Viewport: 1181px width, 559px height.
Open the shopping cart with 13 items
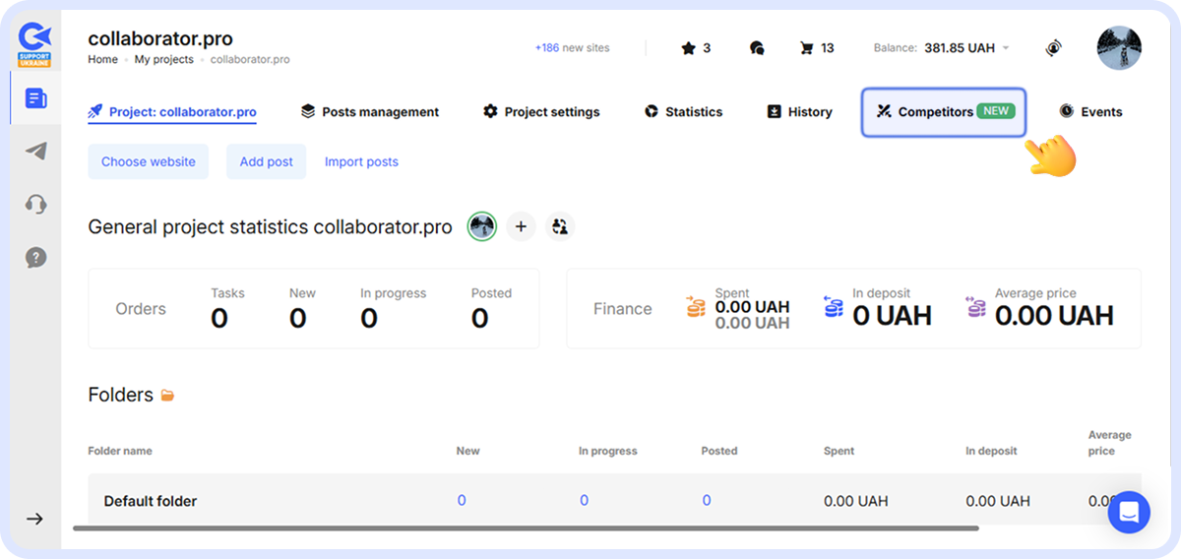tap(807, 47)
